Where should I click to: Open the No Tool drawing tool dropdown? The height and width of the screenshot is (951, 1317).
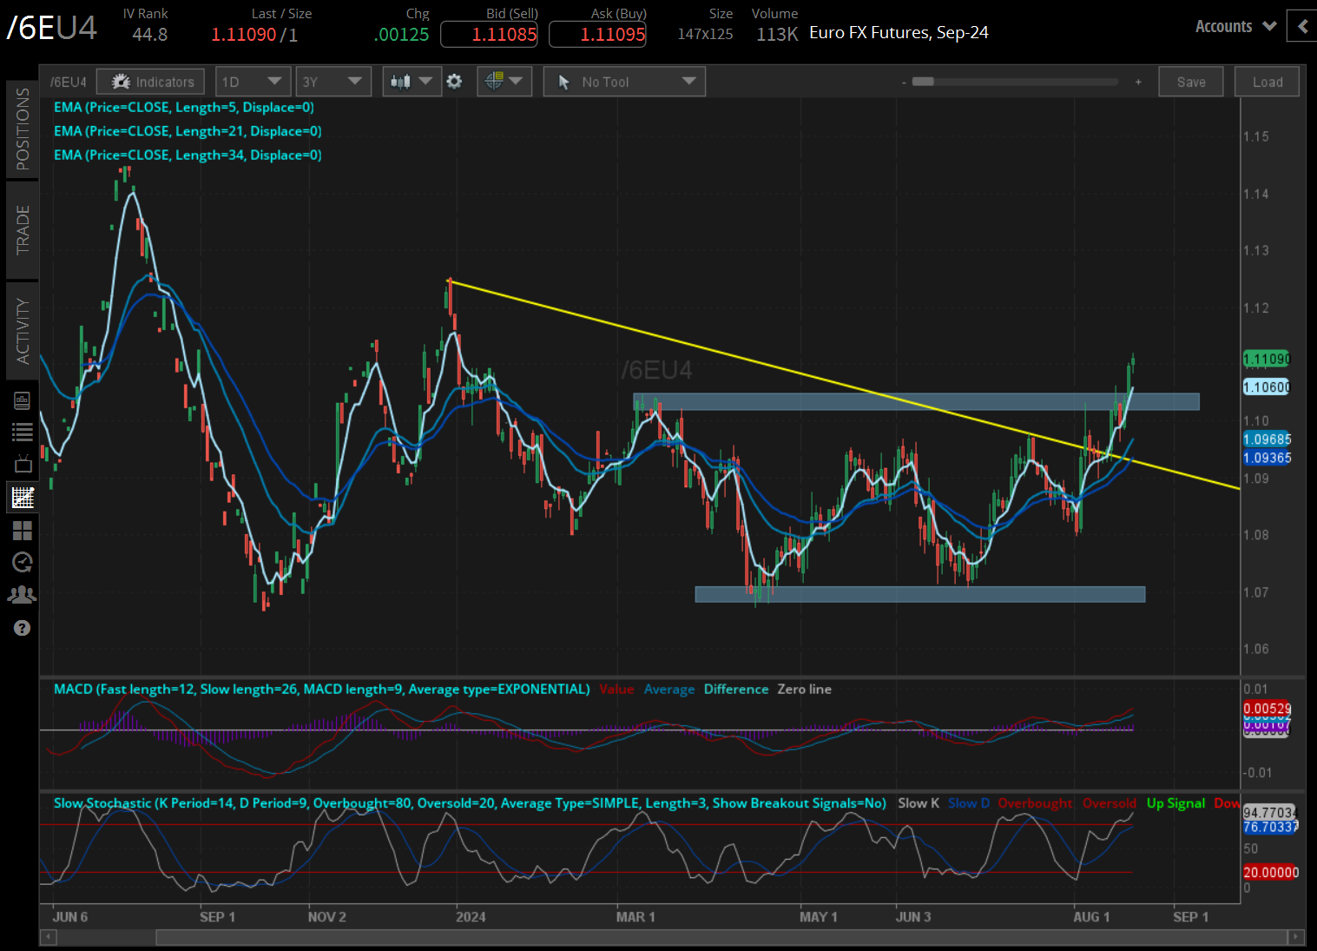624,82
